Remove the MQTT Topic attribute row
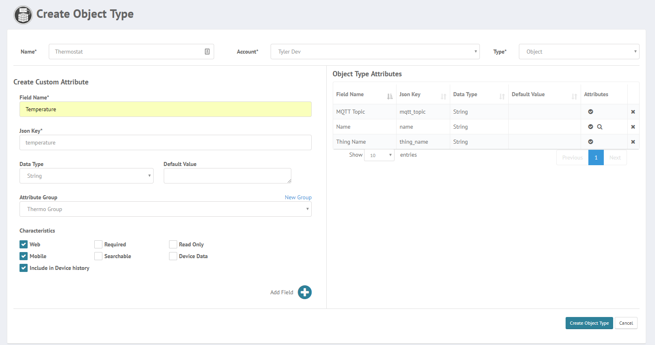This screenshot has height=345, width=655. point(633,112)
